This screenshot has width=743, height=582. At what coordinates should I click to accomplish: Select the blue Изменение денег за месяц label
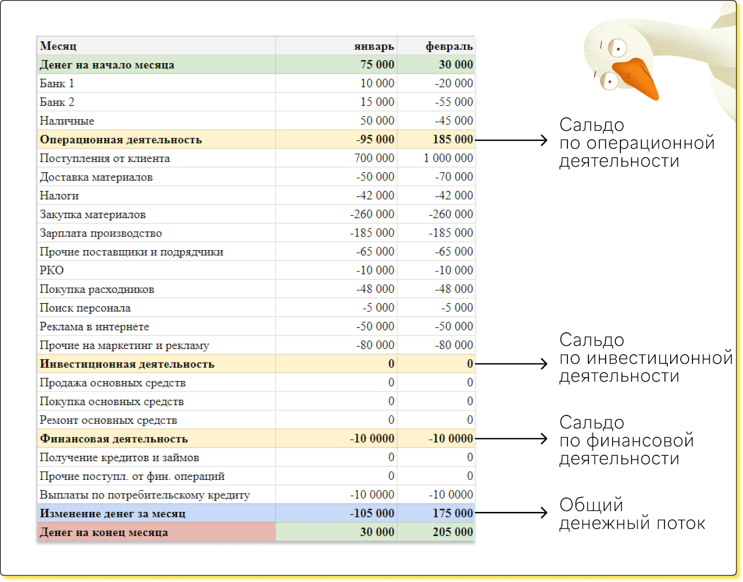112,513
